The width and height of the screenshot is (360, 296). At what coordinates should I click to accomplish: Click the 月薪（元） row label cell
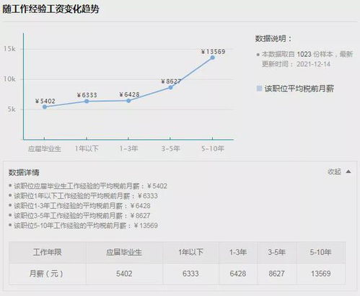click(x=48, y=274)
